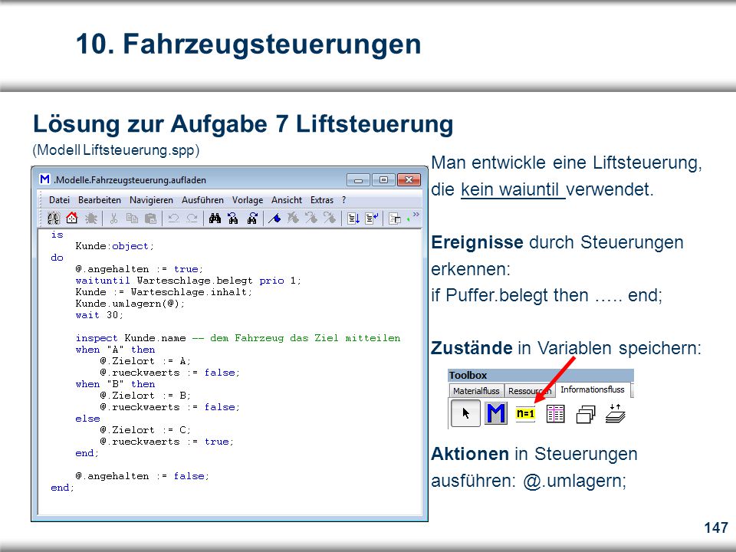Open the Datei menu
The width and height of the screenshot is (736, 552).
pyautogui.click(x=59, y=200)
